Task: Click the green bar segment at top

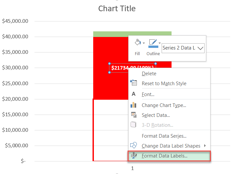Action: click(x=111, y=34)
